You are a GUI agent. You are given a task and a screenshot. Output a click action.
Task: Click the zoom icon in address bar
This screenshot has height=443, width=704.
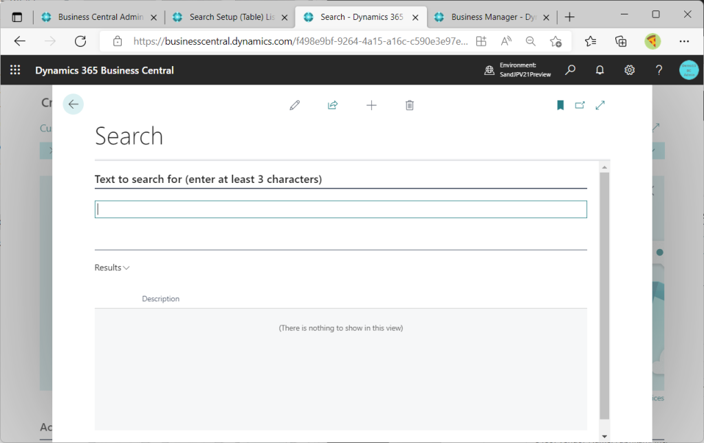(531, 41)
